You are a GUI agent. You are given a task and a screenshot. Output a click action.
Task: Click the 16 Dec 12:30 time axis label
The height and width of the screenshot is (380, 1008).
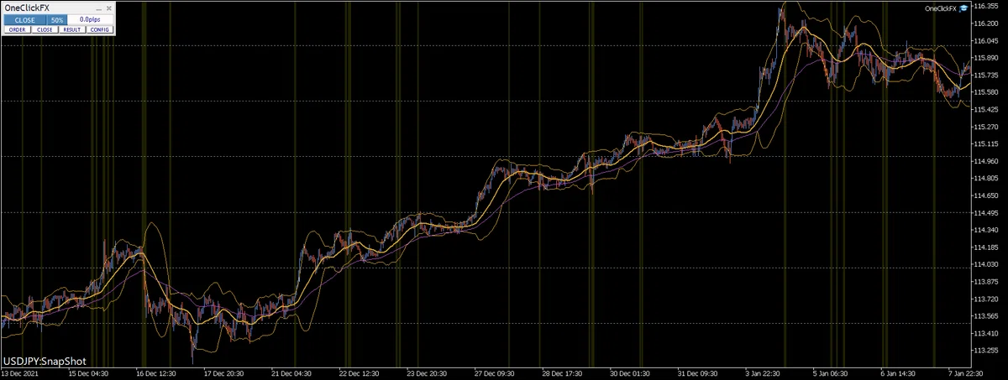click(x=155, y=373)
